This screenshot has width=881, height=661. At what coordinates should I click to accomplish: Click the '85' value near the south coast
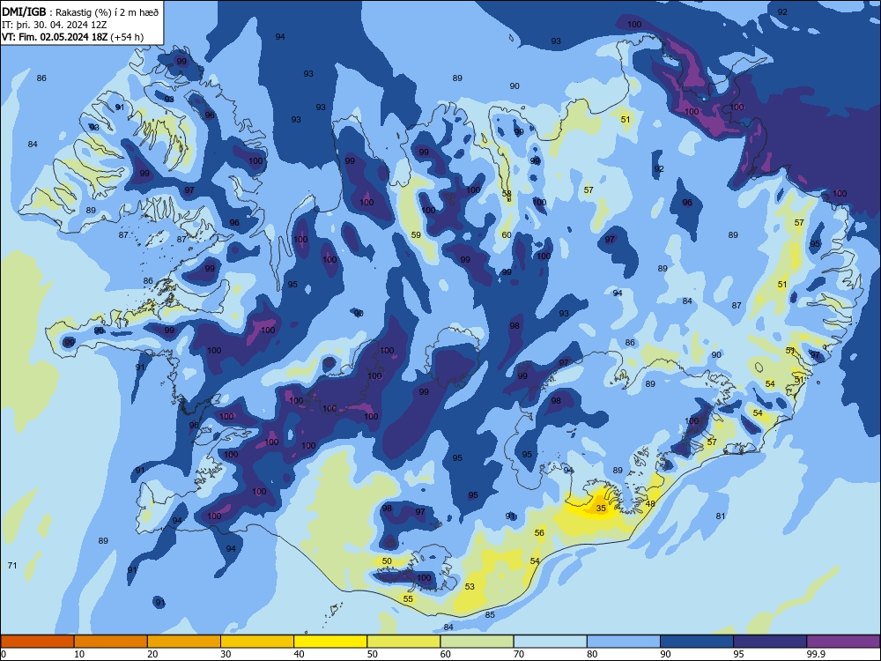tap(490, 615)
